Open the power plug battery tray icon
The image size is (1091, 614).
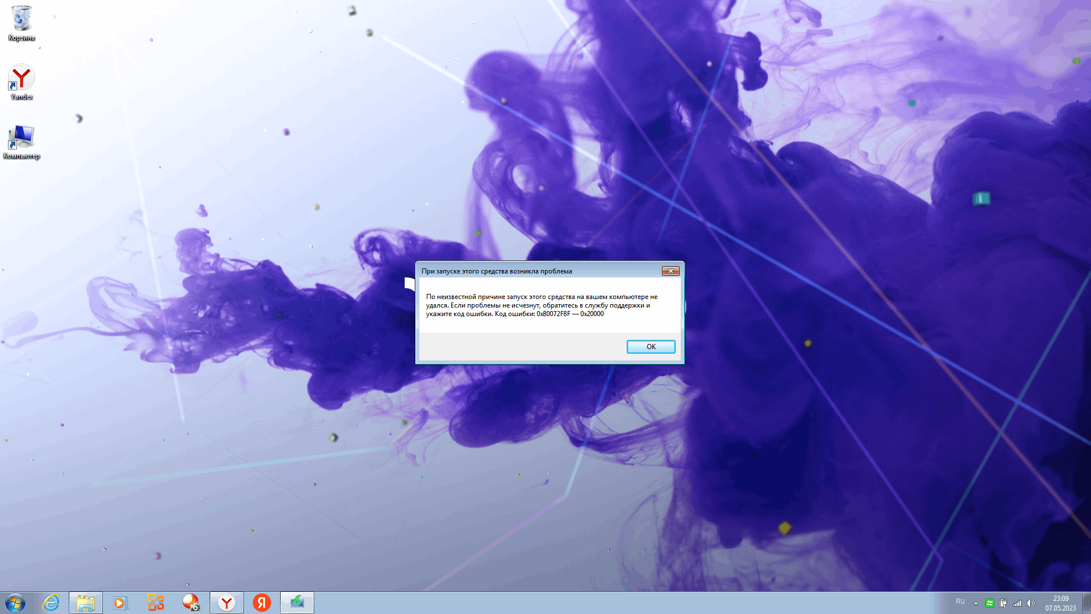[1003, 603]
